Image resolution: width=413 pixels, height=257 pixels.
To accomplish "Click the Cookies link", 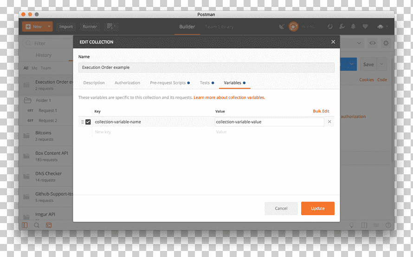I will pyautogui.click(x=367, y=79).
